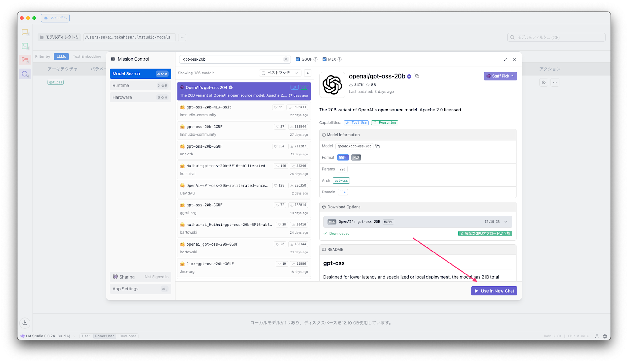Viewport: 628px width, 363px height.
Task: Open app settings gear in status bar
Action: point(605,336)
